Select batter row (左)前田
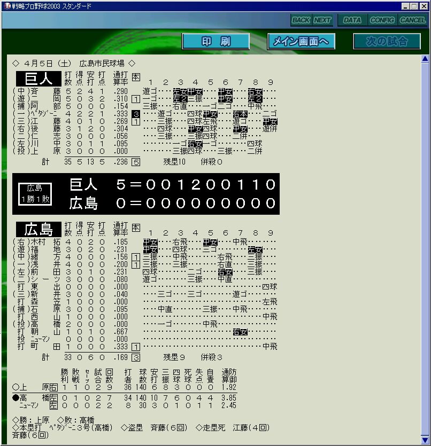The width and height of the screenshot is (431, 446). (144, 272)
